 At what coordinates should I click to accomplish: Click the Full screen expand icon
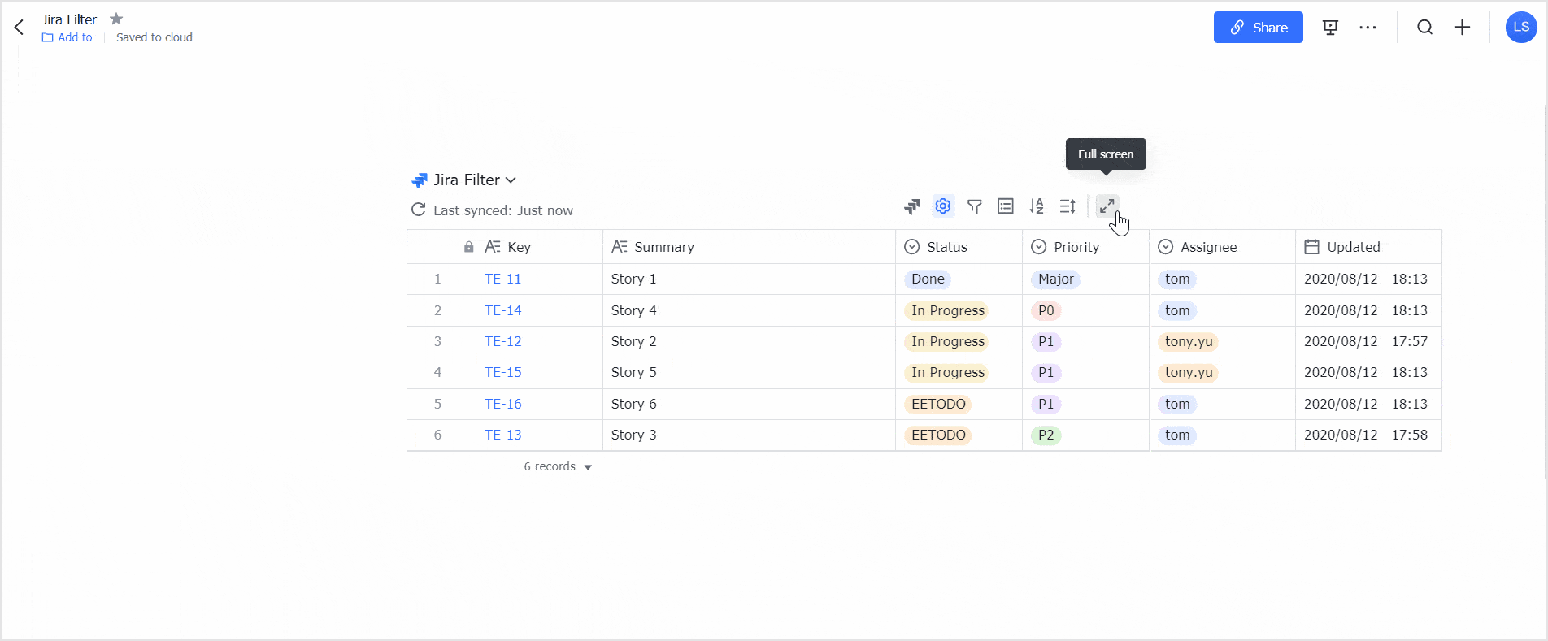[1107, 206]
